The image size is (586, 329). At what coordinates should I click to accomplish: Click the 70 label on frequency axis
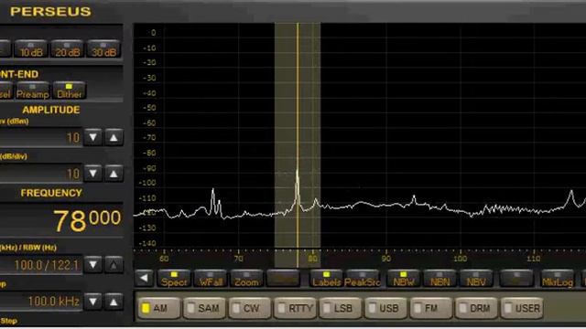(x=238, y=259)
